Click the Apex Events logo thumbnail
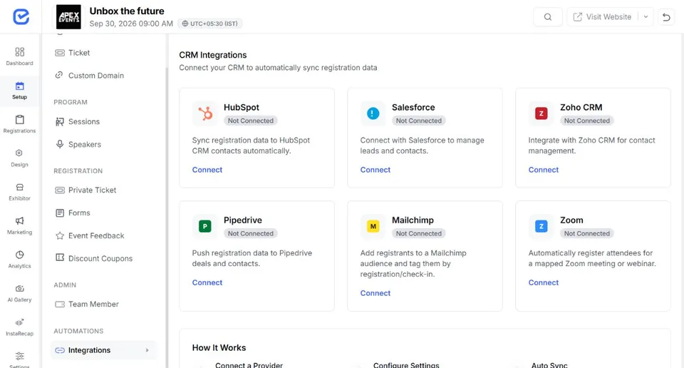 click(x=68, y=17)
